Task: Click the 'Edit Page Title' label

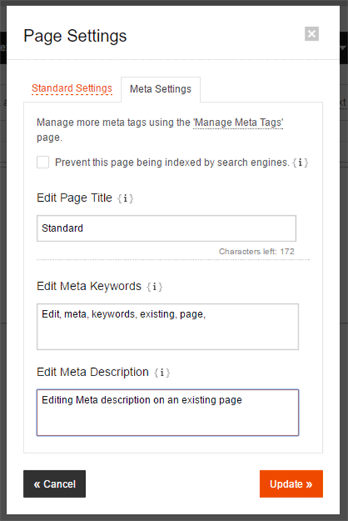Action: tap(74, 198)
